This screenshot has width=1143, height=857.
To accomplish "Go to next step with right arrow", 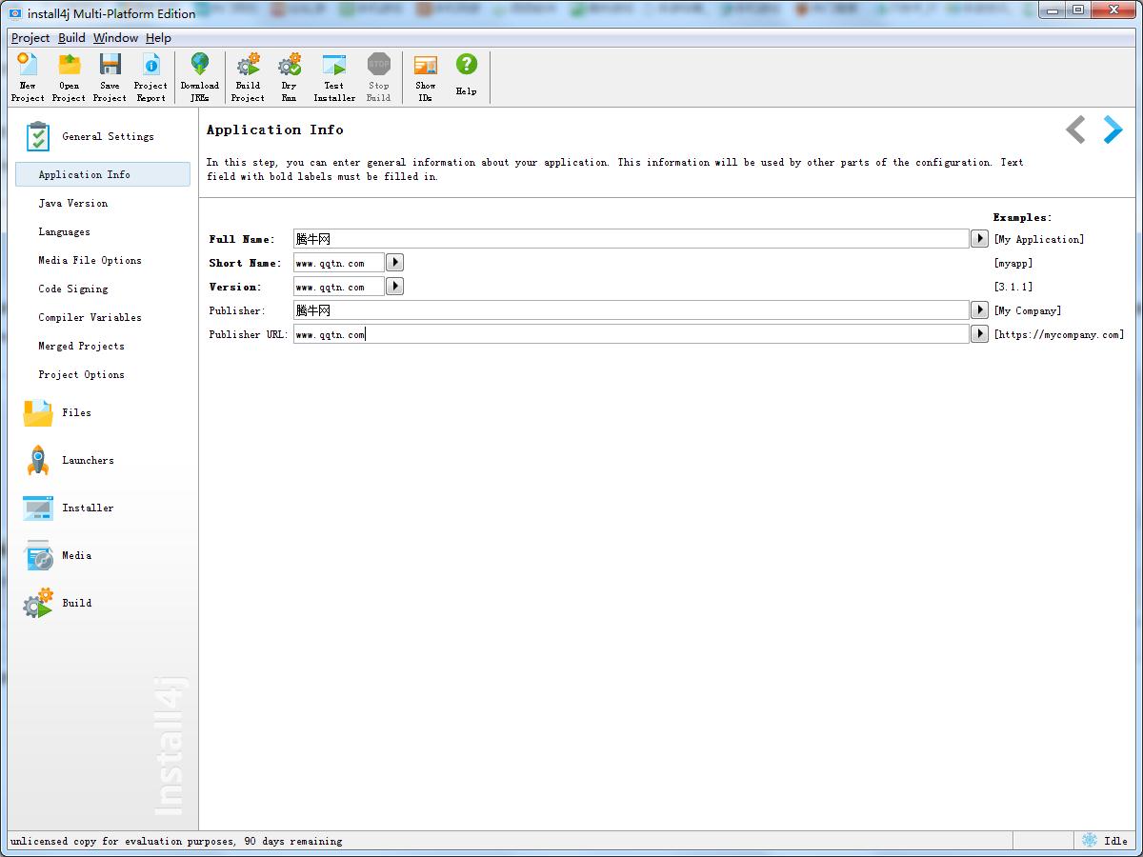I will click(x=1113, y=130).
